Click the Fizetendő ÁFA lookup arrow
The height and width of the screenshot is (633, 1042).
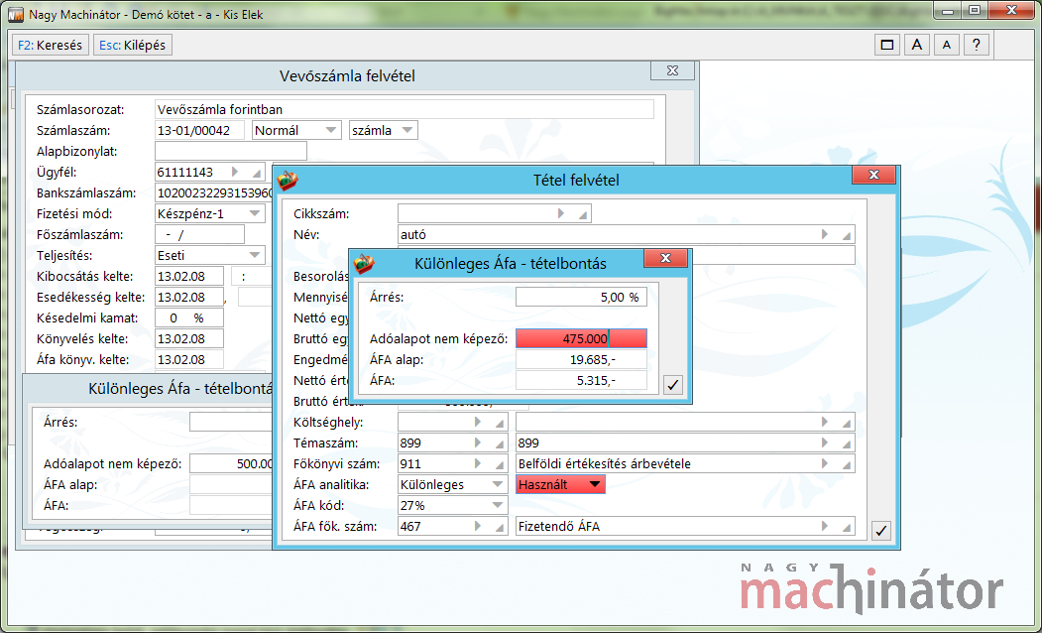(825, 526)
